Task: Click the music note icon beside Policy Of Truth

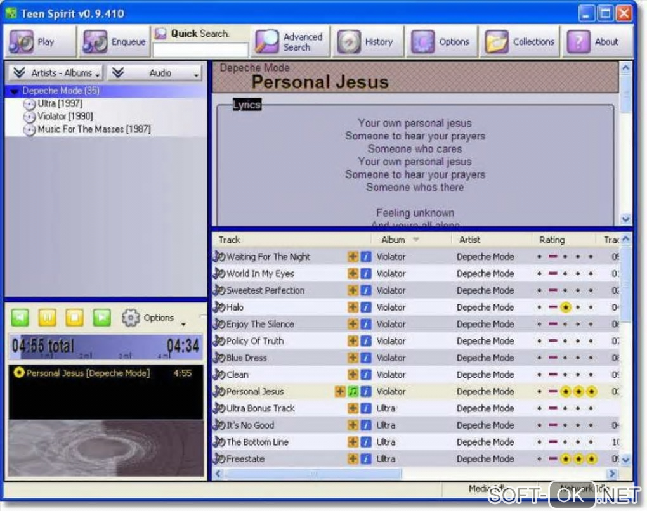Action: pyautogui.click(x=219, y=340)
